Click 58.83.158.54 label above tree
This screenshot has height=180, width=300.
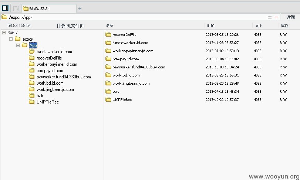pyautogui.click(x=19, y=26)
